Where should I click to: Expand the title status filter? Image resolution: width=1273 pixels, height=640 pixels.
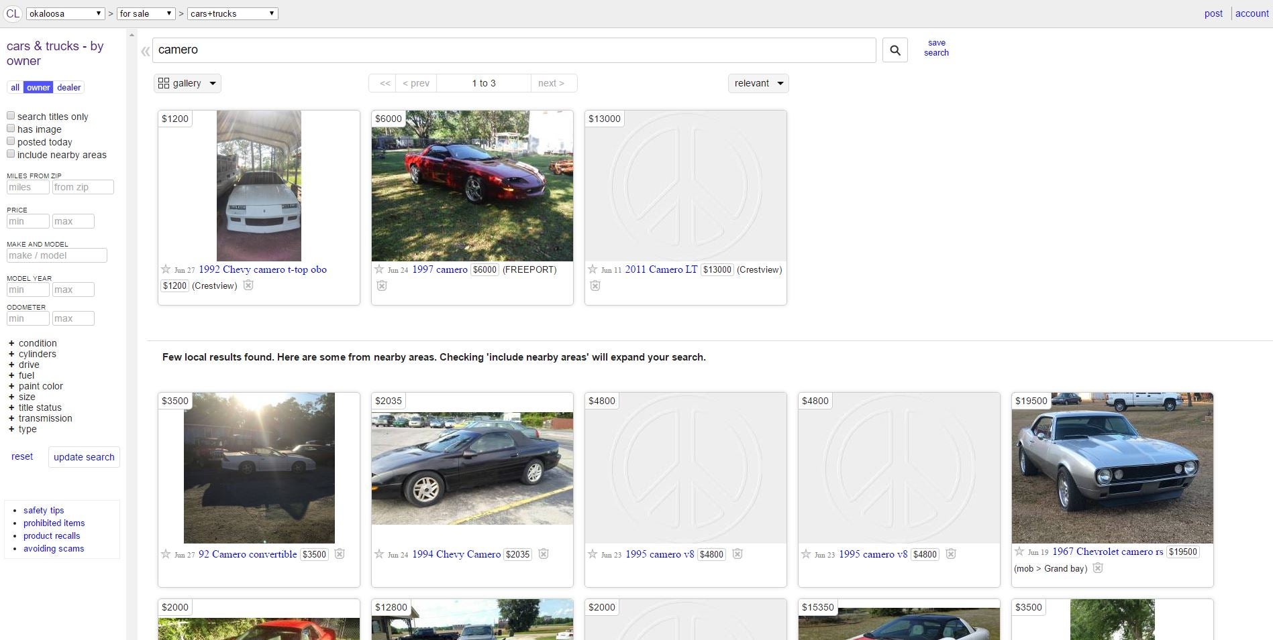coord(35,407)
